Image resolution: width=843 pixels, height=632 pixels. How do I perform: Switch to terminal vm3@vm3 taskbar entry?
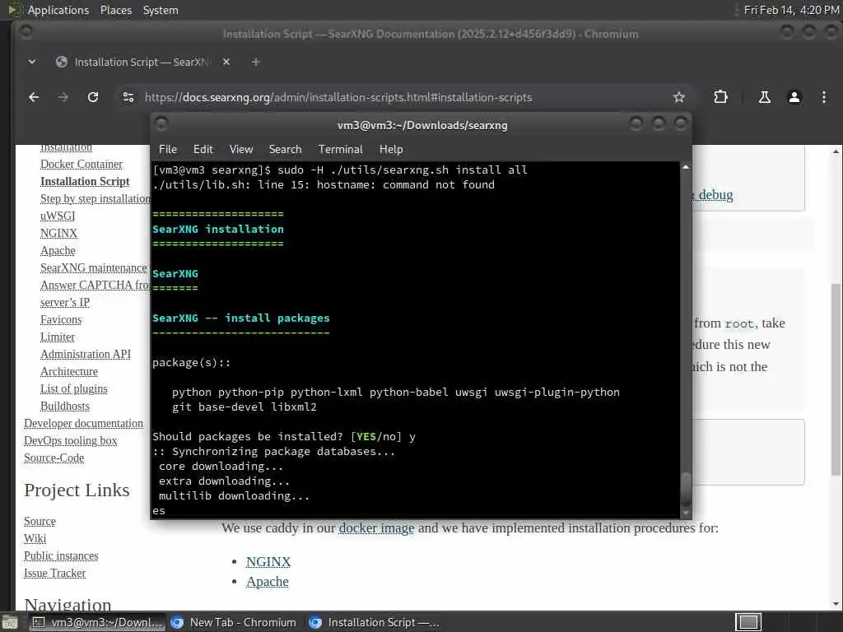click(x=96, y=622)
